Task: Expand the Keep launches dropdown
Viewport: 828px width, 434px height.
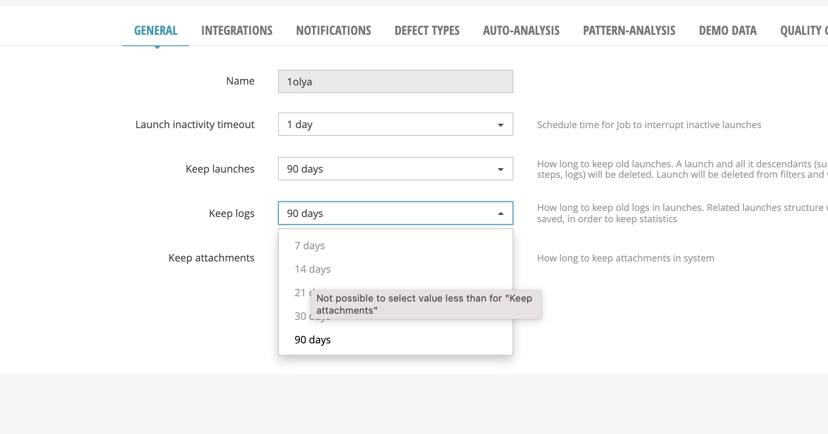Action: [x=500, y=169]
